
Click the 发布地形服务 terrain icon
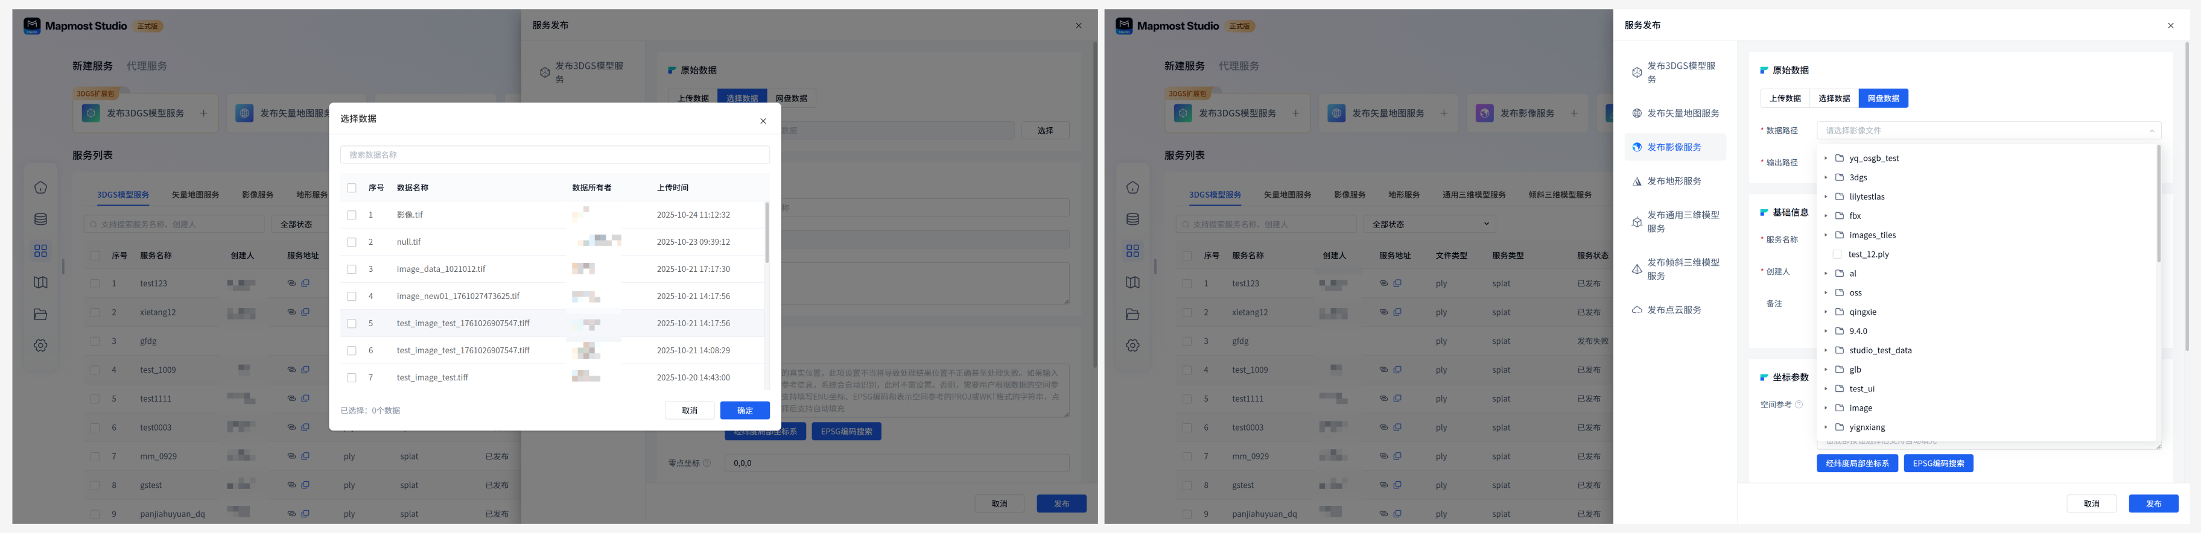point(1636,181)
